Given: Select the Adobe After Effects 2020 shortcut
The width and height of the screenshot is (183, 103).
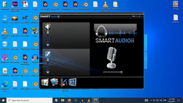Looking at the screenshot, I should [x=15, y=6].
